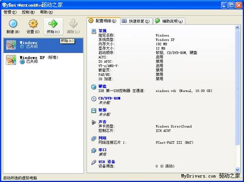
Task: Click the 192 MB memory size value
Action: pos(161,44)
